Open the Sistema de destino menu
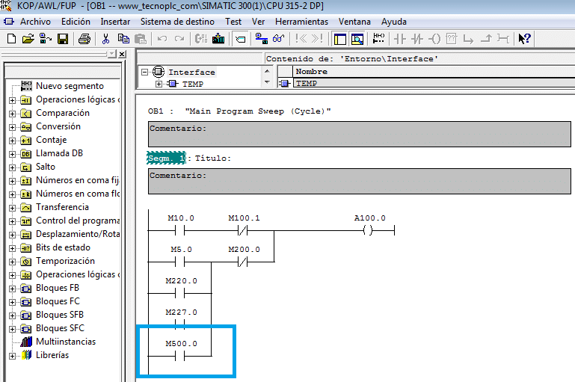This screenshot has height=382, width=575. click(x=177, y=22)
